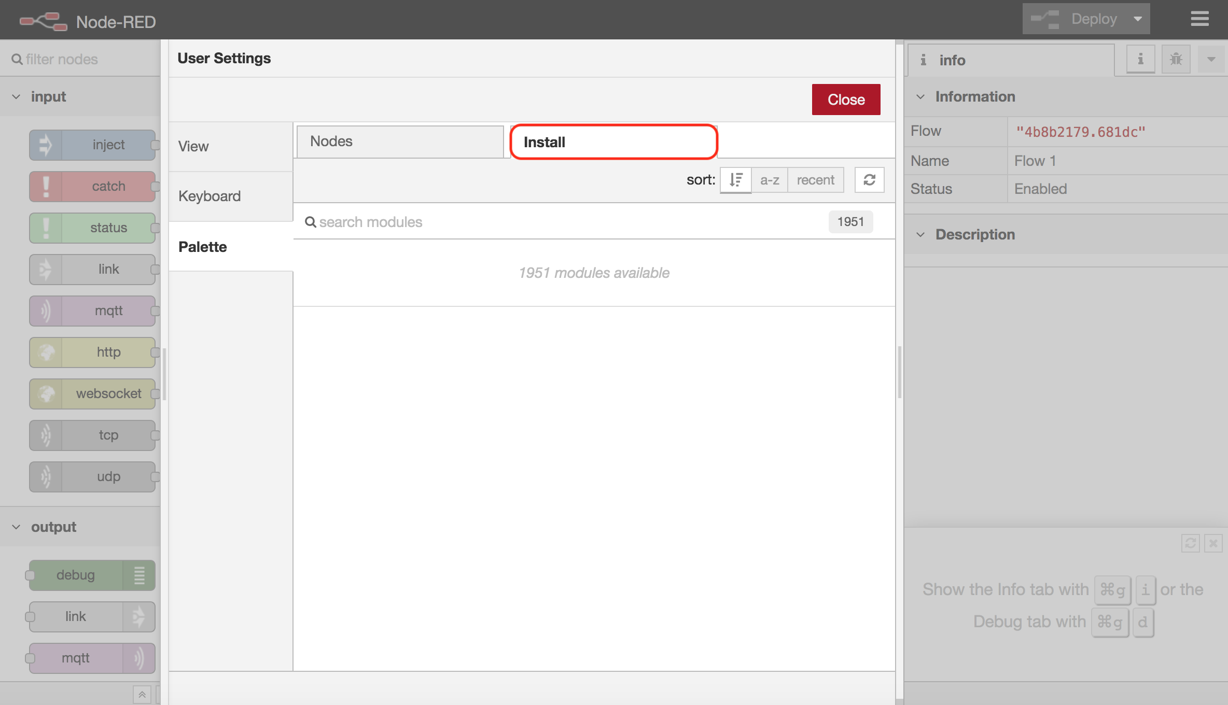Sort modules by relevance icon
Screen dimensions: 1228x705
pyautogui.click(x=735, y=180)
